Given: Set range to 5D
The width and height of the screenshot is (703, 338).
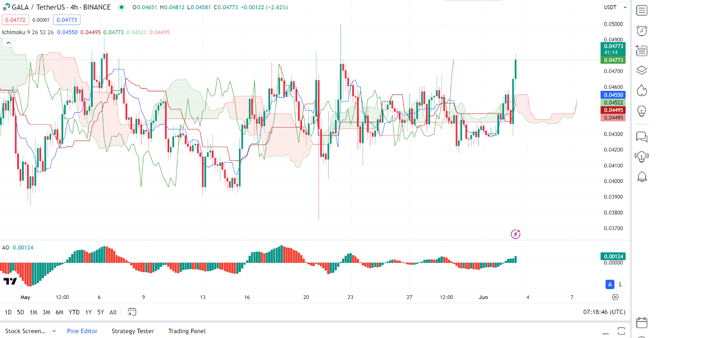Looking at the screenshot, I should pyautogui.click(x=21, y=312).
